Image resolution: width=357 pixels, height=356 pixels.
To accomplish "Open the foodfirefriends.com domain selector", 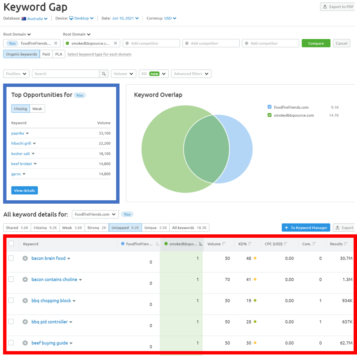I will [x=95, y=214].
